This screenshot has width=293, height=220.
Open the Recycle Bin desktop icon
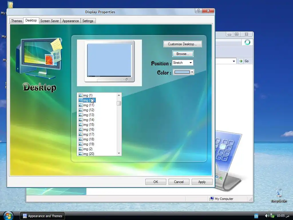click(279, 196)
